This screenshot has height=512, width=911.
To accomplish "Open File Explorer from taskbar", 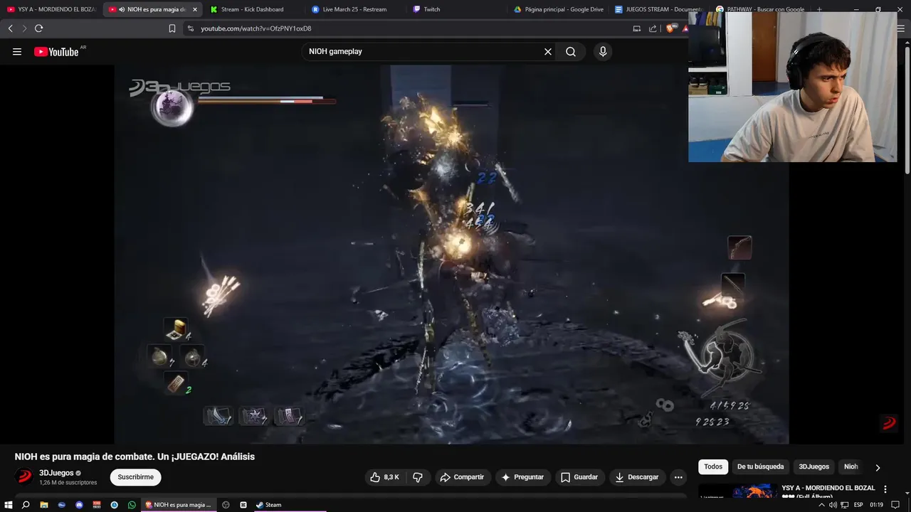I will [x=44, y=505].
